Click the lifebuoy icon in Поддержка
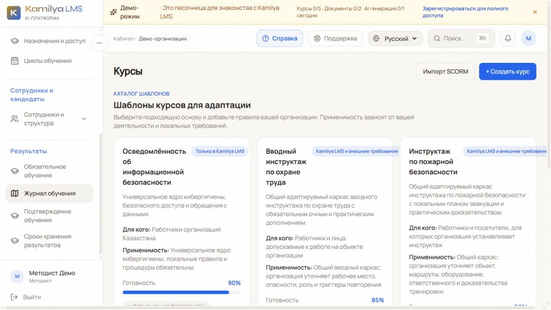 317,38
